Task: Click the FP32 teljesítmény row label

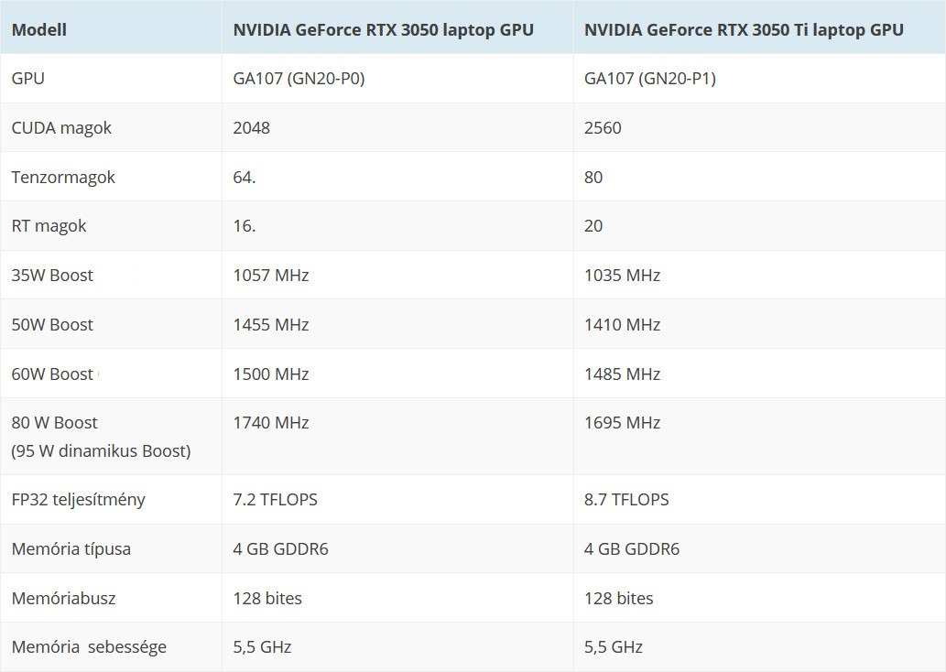Action: 78,500
